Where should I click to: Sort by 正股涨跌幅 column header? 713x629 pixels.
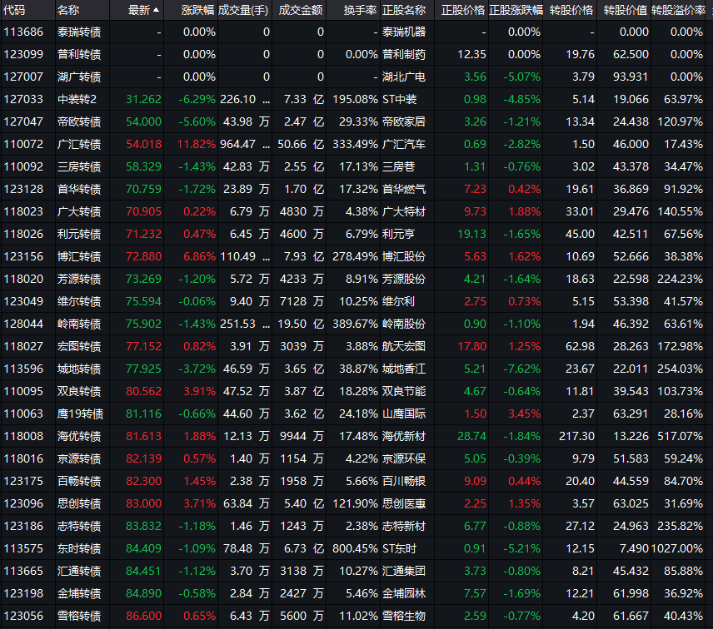pyautogui.click(x=516, y=10)
